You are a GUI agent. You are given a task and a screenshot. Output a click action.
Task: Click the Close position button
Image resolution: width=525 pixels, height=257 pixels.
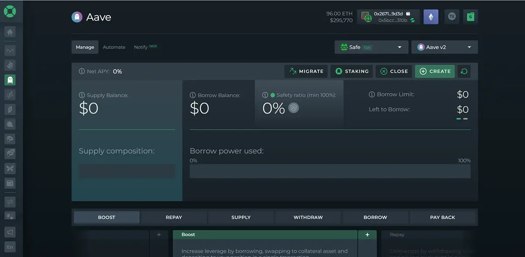(x=394, y=71)
